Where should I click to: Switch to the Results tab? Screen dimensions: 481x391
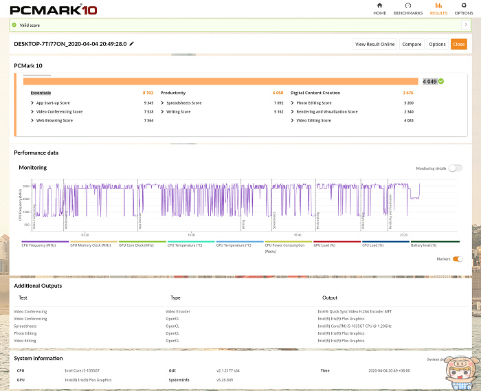[x=438, y=9]
